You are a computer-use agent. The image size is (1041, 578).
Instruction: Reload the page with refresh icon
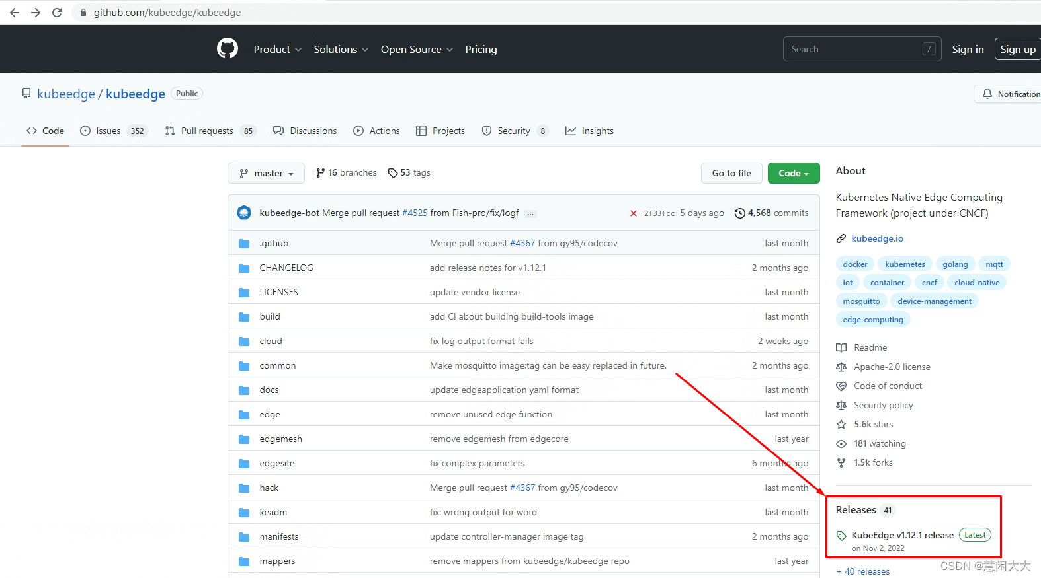57,13
